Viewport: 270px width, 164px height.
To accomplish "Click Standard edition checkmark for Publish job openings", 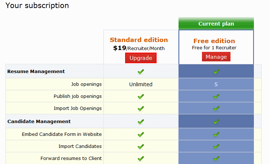I will (141, 96).
